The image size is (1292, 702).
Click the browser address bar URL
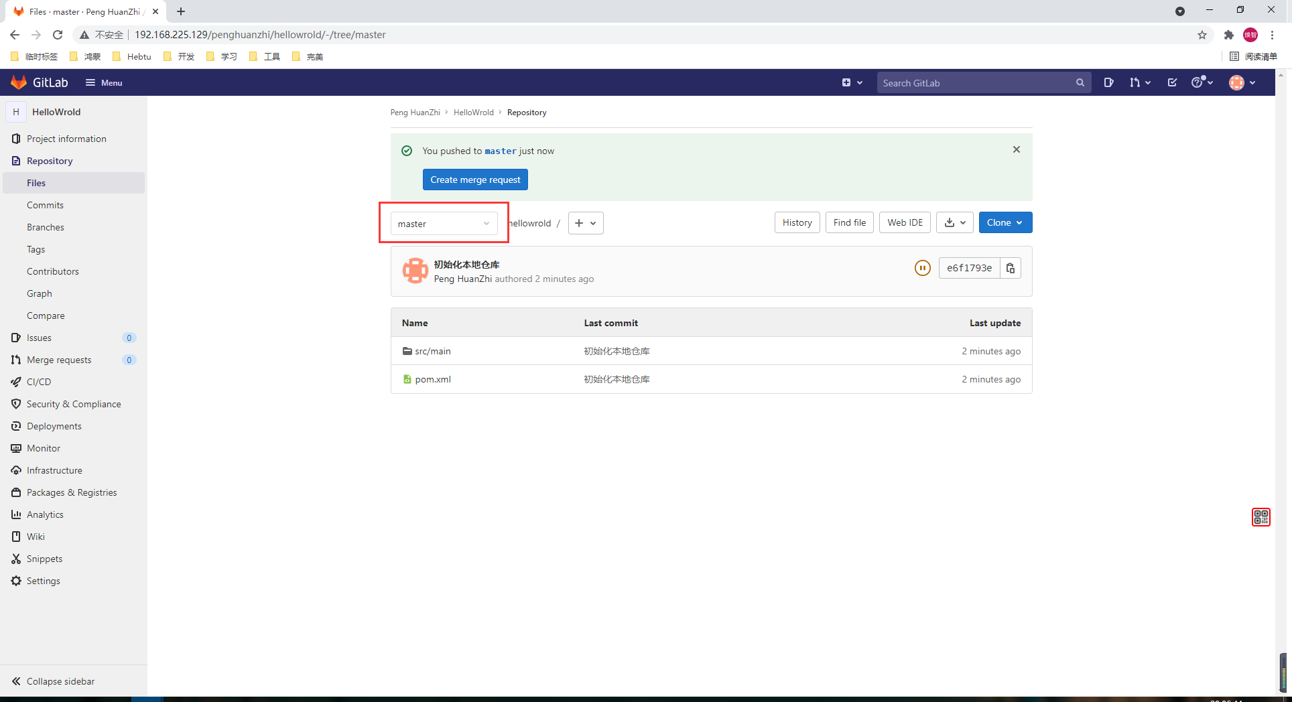point(260,35)
